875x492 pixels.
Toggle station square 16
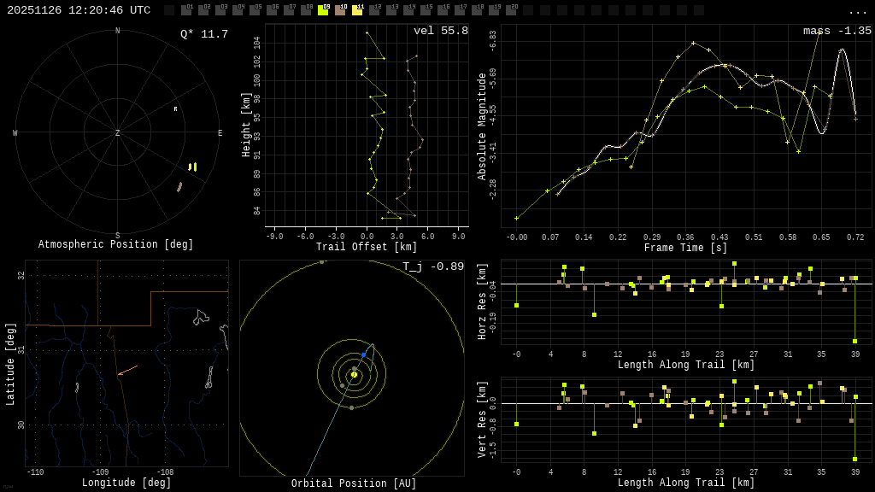pos(443,10)
